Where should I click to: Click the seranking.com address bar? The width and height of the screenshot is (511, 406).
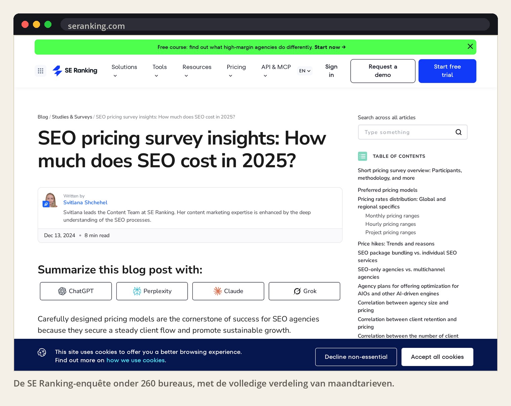tap(275, 25)
